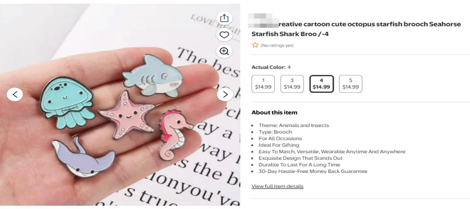Add item to favorites with heart icon

click(224, 35)
